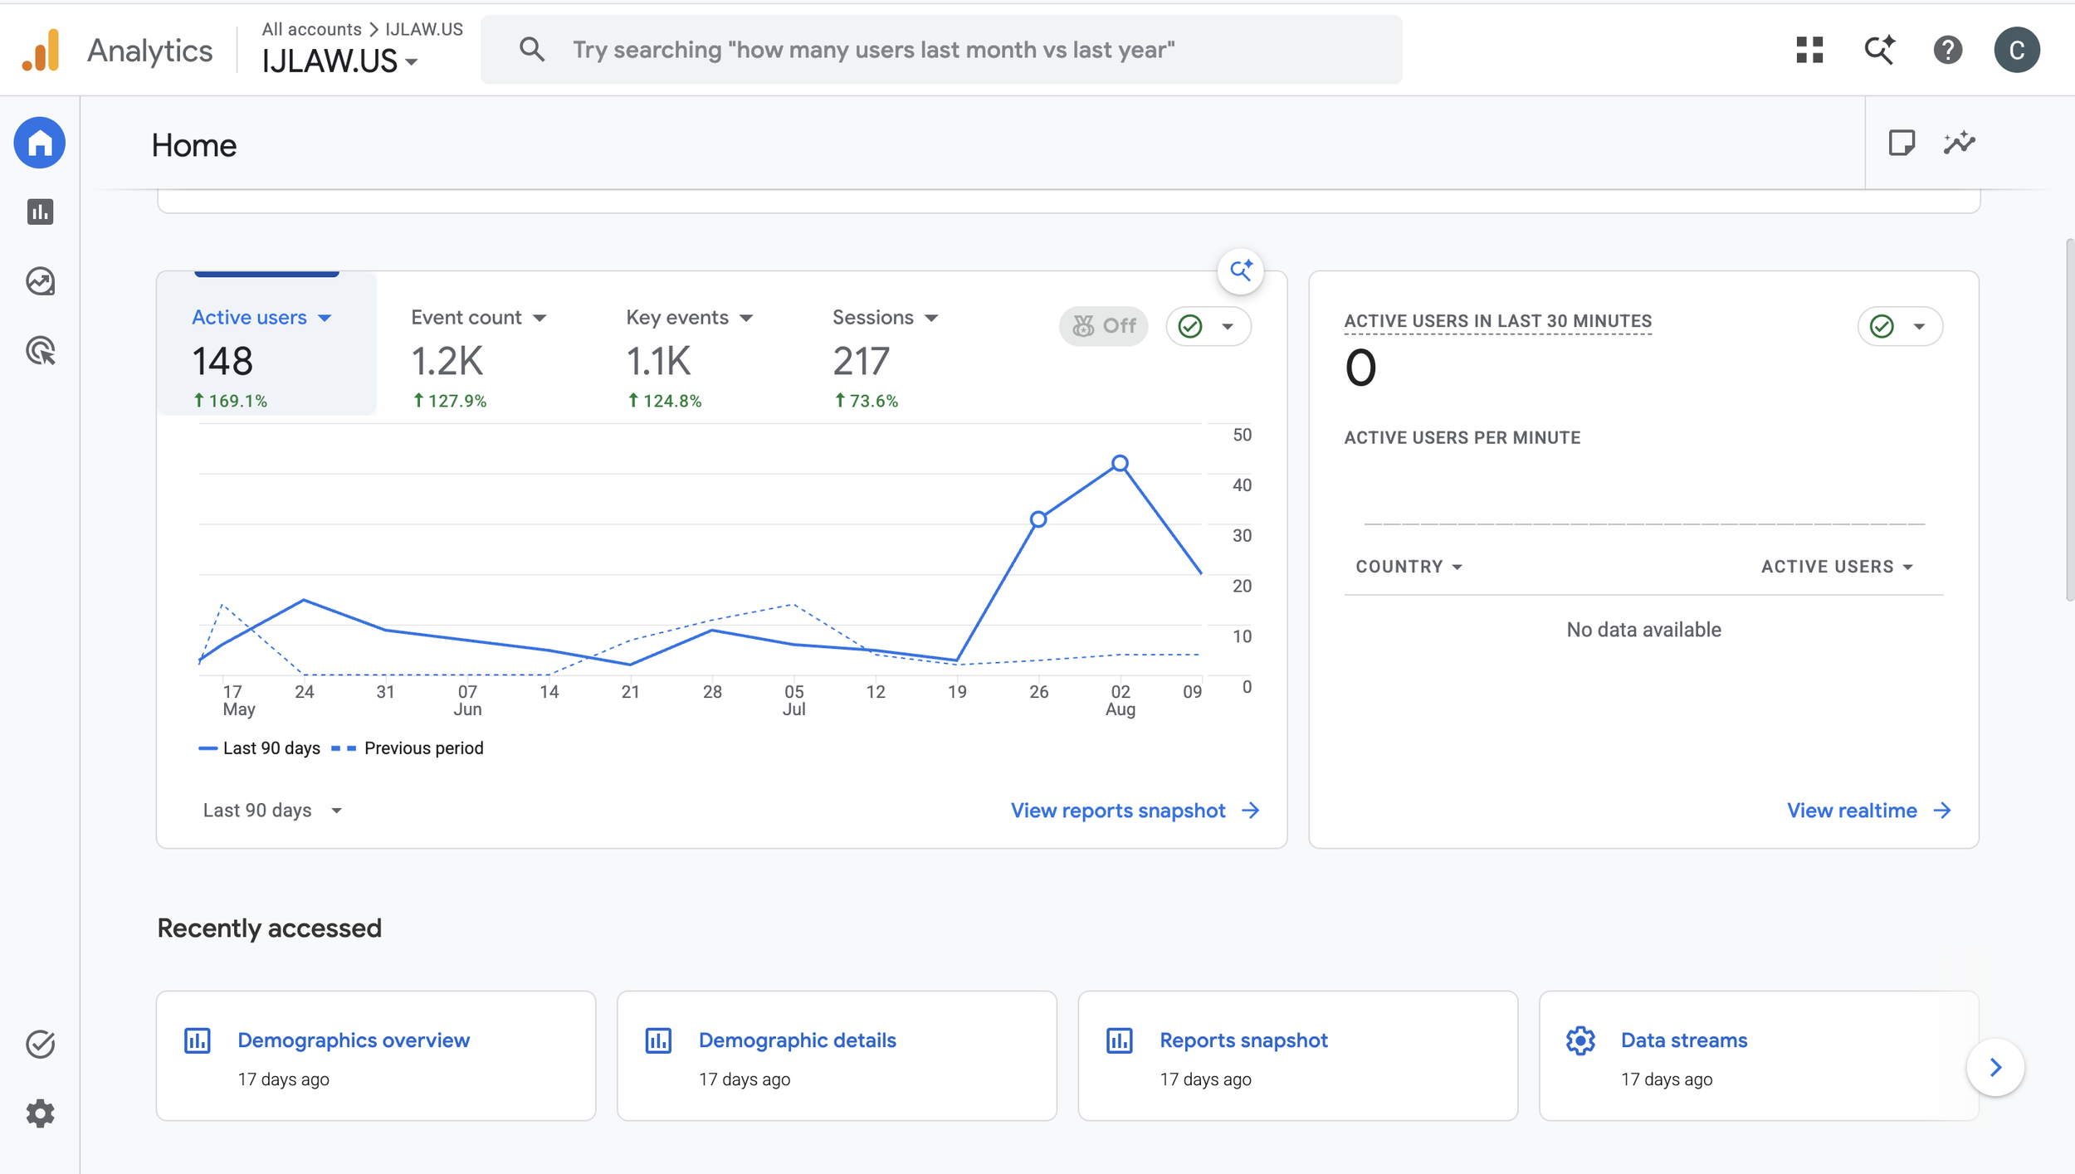Open the Data streams recent link
This screenshot has height=1174, width=2075.
pyautogui.click(x=1684, y=1040)
